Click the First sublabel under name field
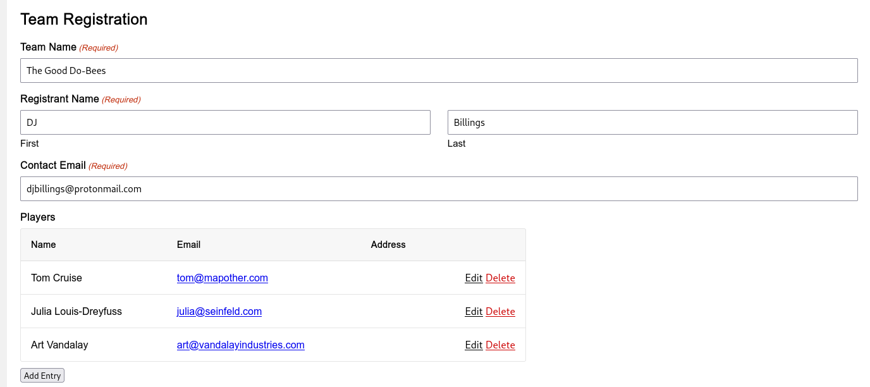Viewport: 870px width, 387px height. tap(30, 144)
